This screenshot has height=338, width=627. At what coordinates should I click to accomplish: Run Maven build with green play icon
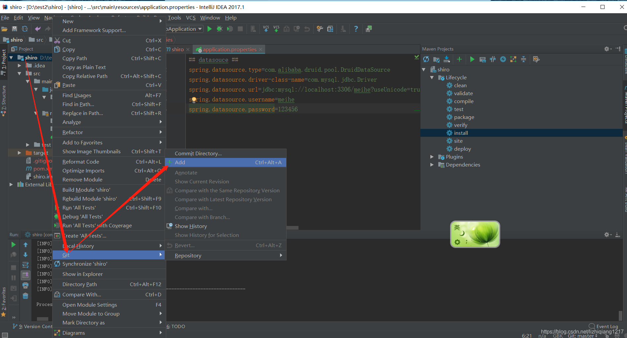472,59
